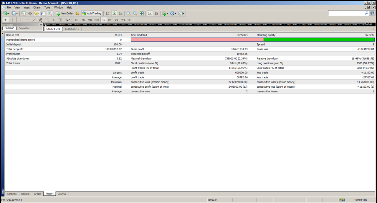Switch to the Graph tester tab
The image size is (377, 203).
[37, 194]
